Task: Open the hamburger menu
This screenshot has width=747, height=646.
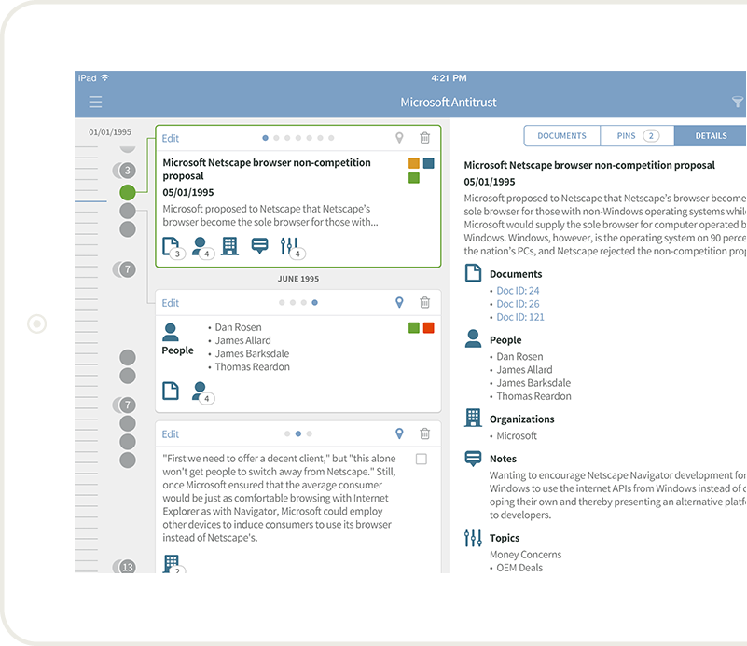Action: pos(95,102)
